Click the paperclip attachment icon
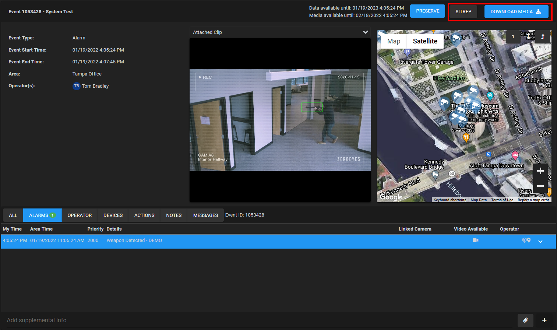Screen dimensions: 557x330 pyautogui.click(x=525, y=320)
